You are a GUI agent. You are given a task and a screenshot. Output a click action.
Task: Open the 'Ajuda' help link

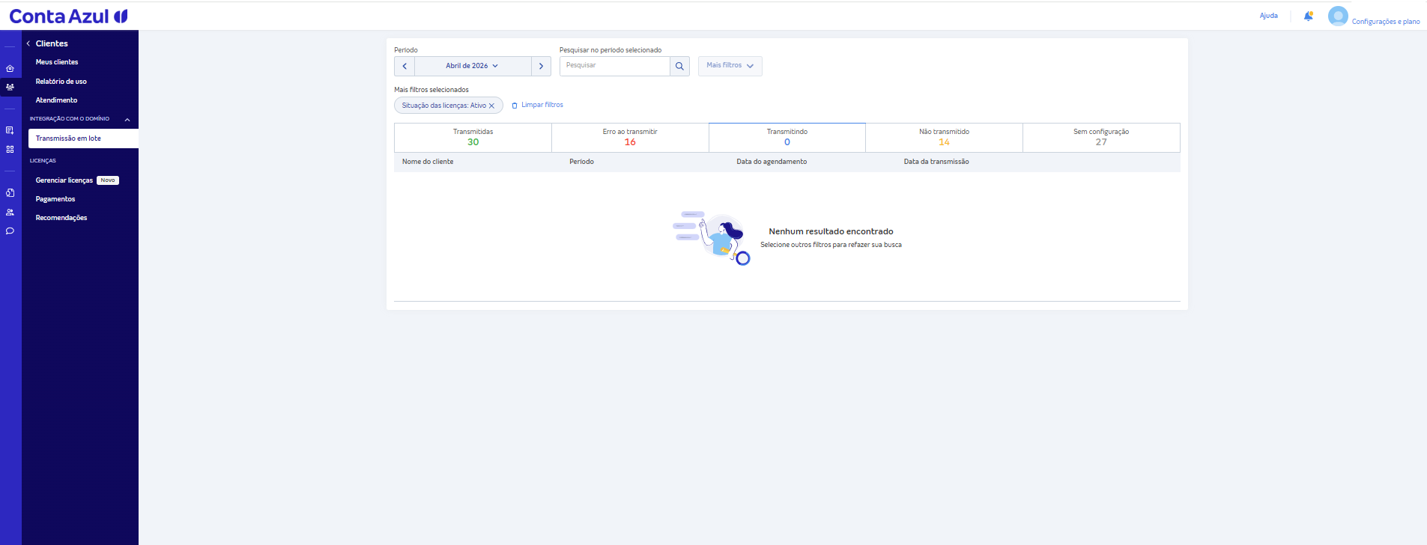pos(1268,16)
